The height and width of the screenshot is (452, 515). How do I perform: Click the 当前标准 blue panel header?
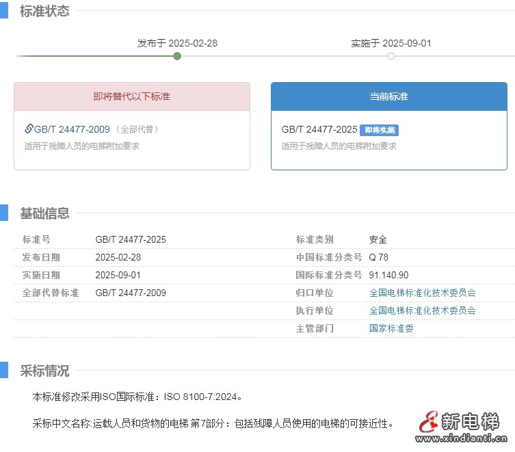click(x=389, y=96)
